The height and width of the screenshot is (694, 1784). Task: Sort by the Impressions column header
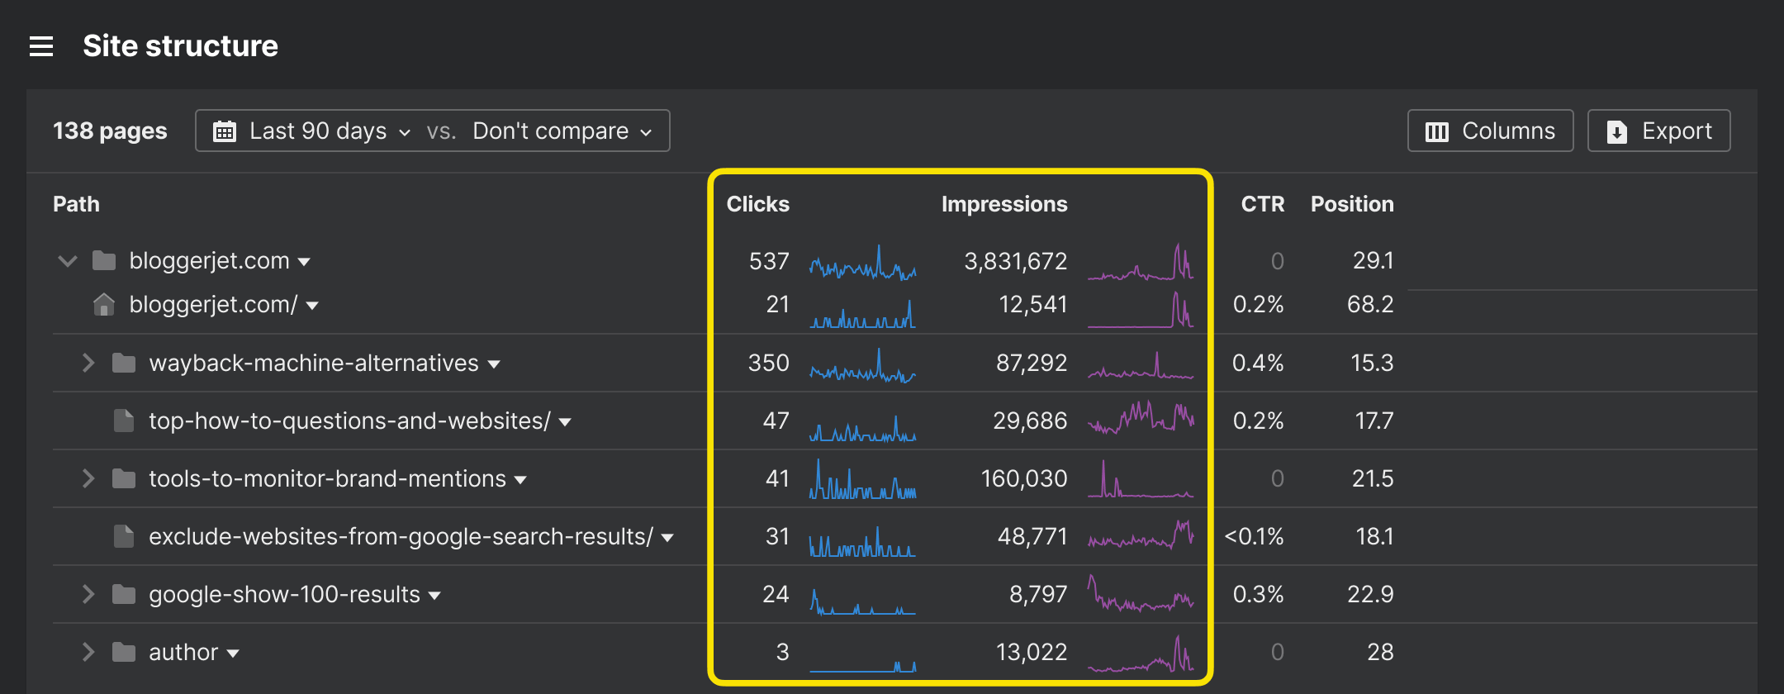[x=1003, y=204]
